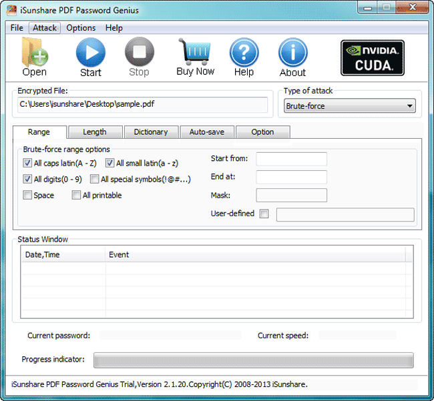Enable All special symbols checkbox

point(94,179)
